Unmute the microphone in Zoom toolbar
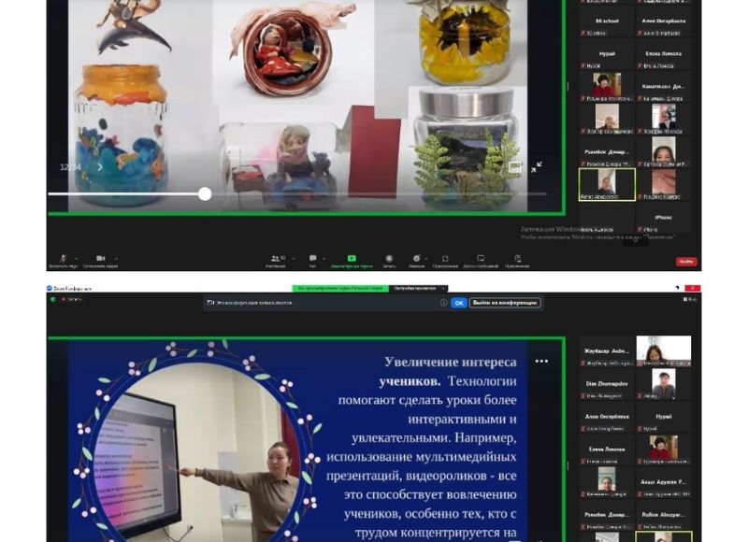 64,258
